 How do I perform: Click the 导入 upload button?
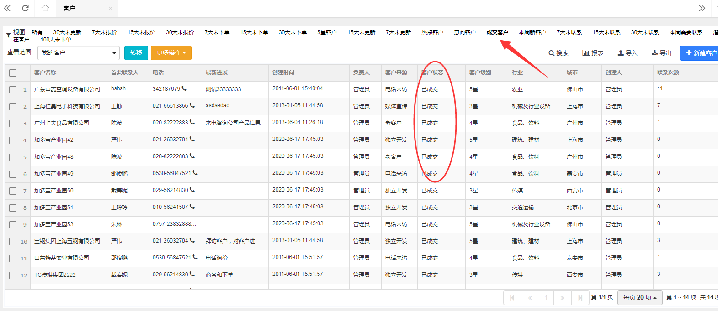(x=627, y=53)
